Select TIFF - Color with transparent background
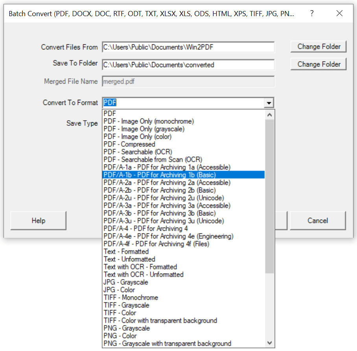 [184, 320]
